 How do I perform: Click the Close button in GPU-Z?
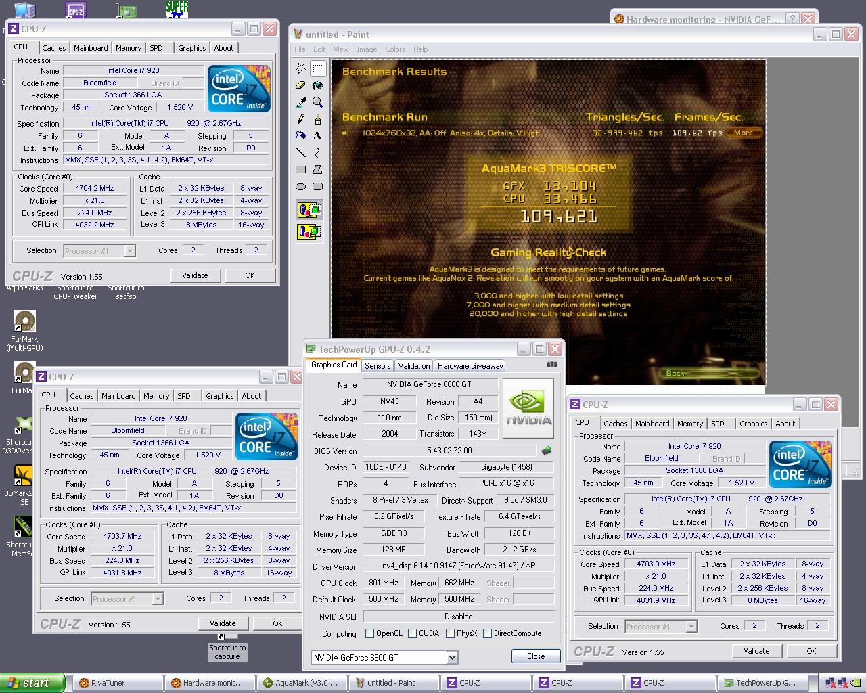[536, 656]
